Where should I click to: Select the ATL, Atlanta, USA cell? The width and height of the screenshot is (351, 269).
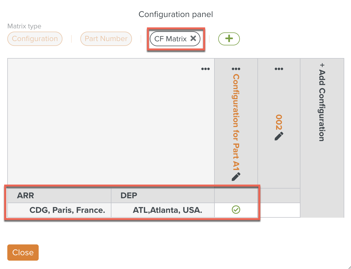point(167,210)
